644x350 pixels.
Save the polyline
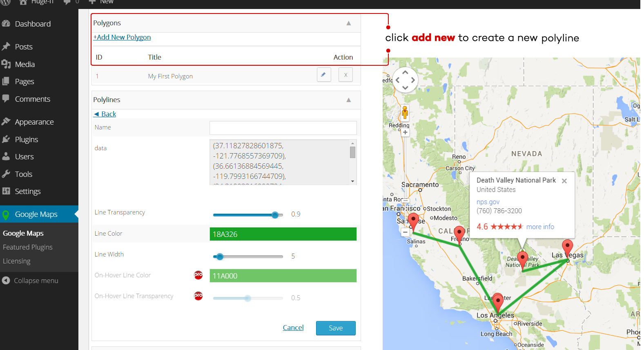pos(336,328)
